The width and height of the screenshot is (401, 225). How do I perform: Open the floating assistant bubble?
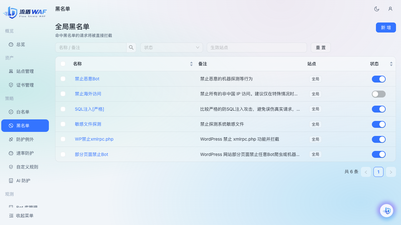387,211
